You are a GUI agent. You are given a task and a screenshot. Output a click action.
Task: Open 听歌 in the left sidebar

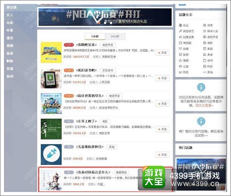point(10,30)
